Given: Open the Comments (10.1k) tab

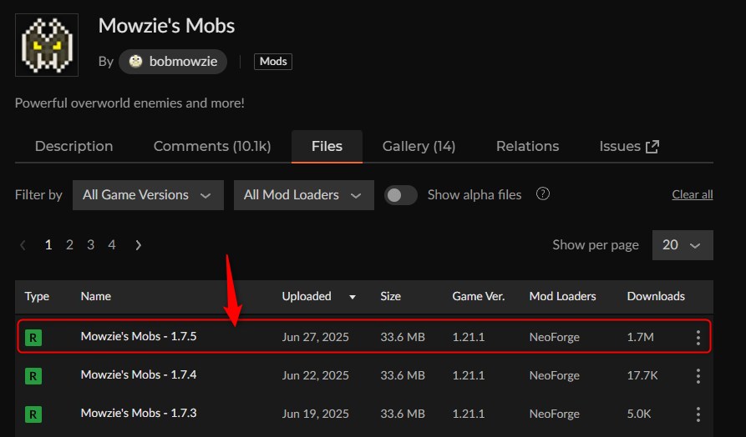Looking at the screenshot, I should click(x=211, y=146).
